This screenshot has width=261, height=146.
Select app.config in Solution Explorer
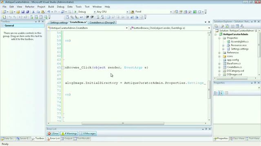[233, 60]
